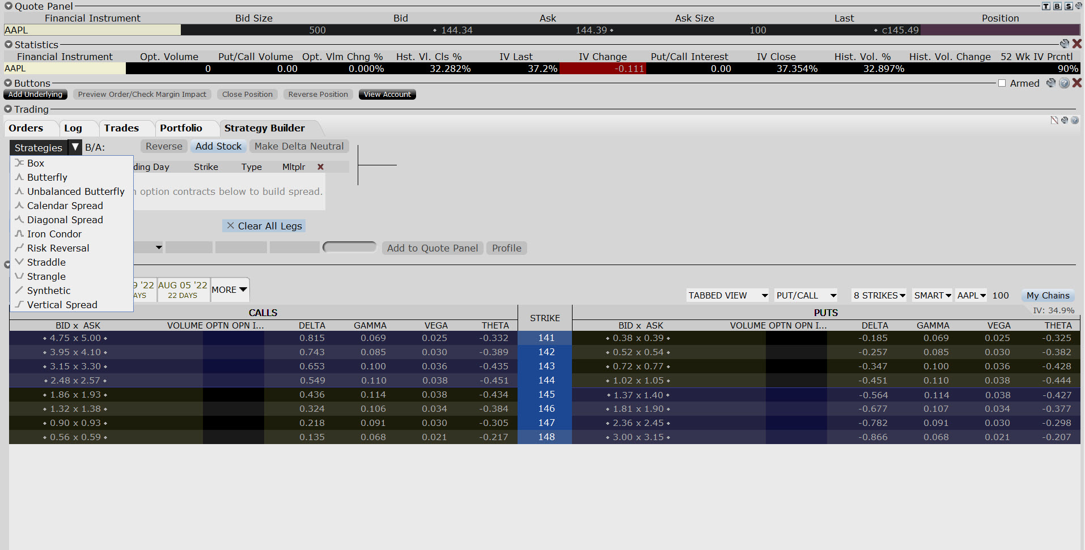
Task: Open the AAPL trading class dropdown
Action: tap(972, 295)
